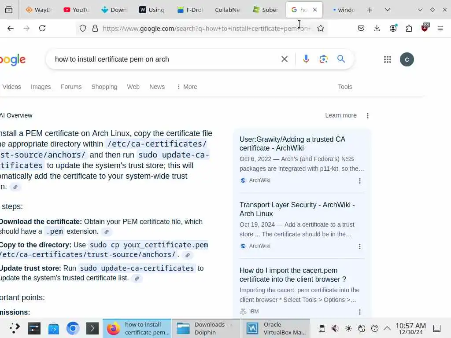Open options for first ArchWiki result
This screenshot has width=451, height=338.
[x=359, y=181]
